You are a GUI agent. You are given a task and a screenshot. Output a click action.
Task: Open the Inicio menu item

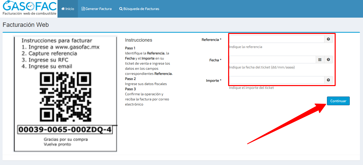coord(68,9)
